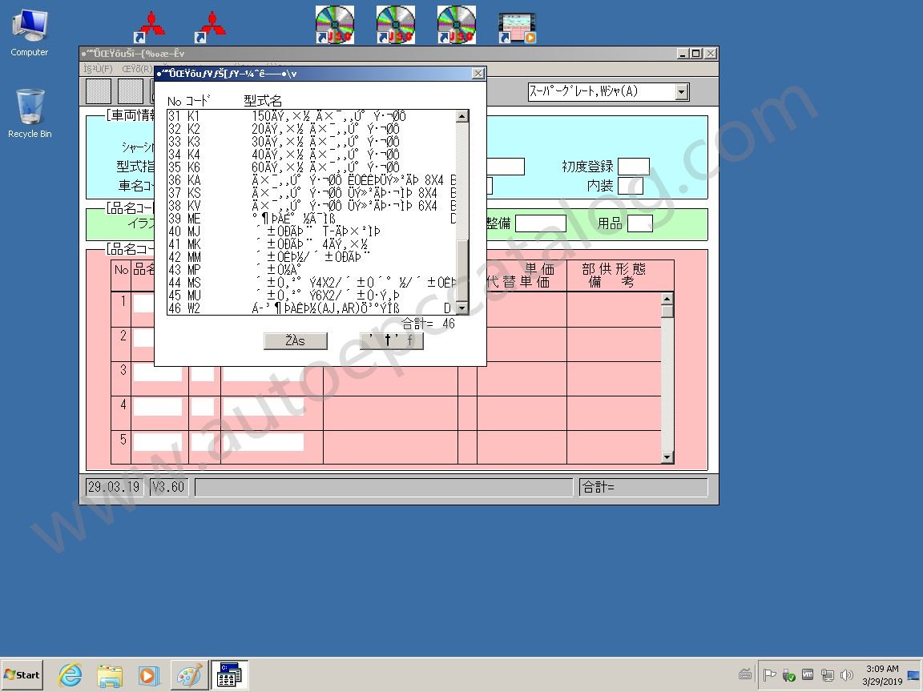The width and height of the screenshot is (923, 692).
Task: Select row 39 ME in the model list
Action: (x=312, y=219)
